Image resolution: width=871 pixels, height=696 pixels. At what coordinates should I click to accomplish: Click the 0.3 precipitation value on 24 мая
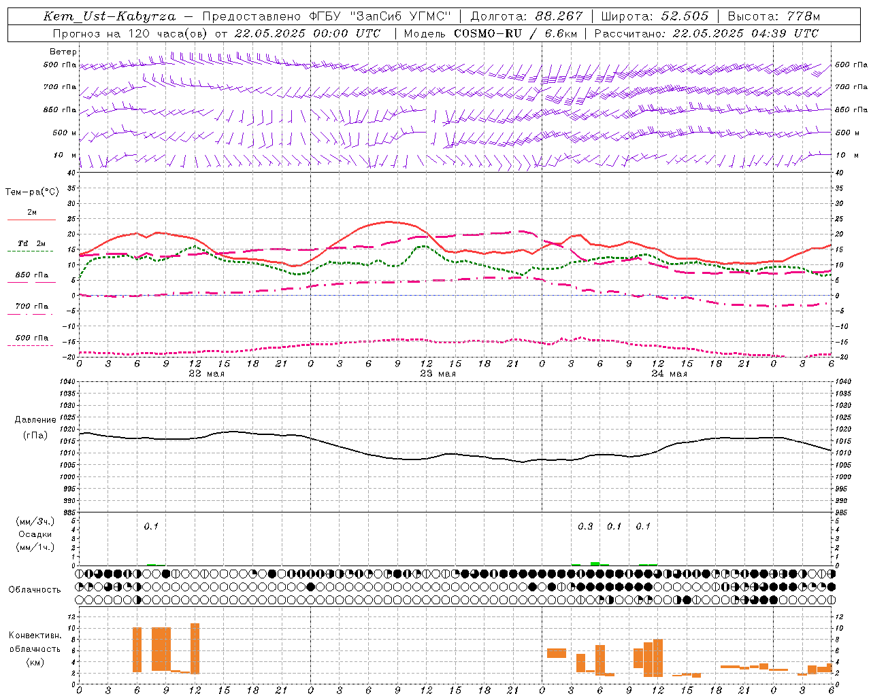click(585, 526)
